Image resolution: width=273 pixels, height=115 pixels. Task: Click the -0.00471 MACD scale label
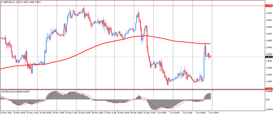(269, 109)
